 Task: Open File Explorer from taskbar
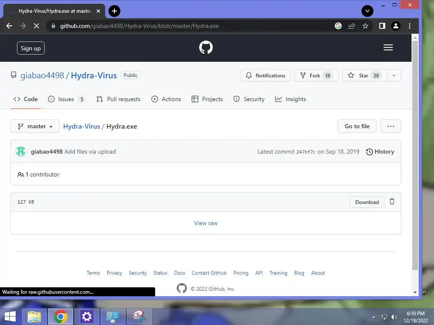[34, 317]
